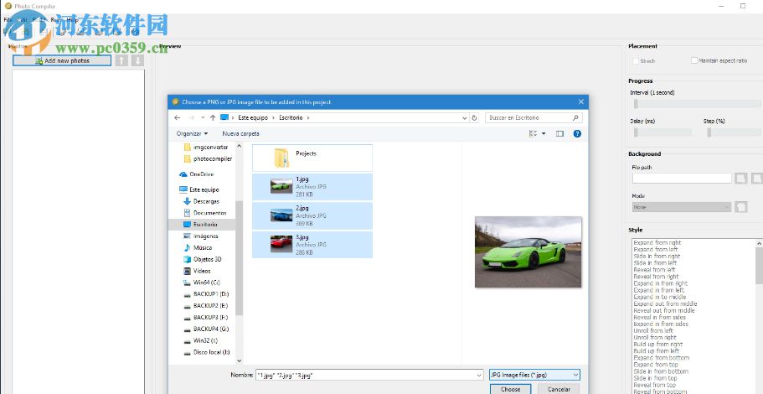This screenshot has height=394, width=763.
Task: Open the file dialog help icon
Action: click(x=577, y=133)
